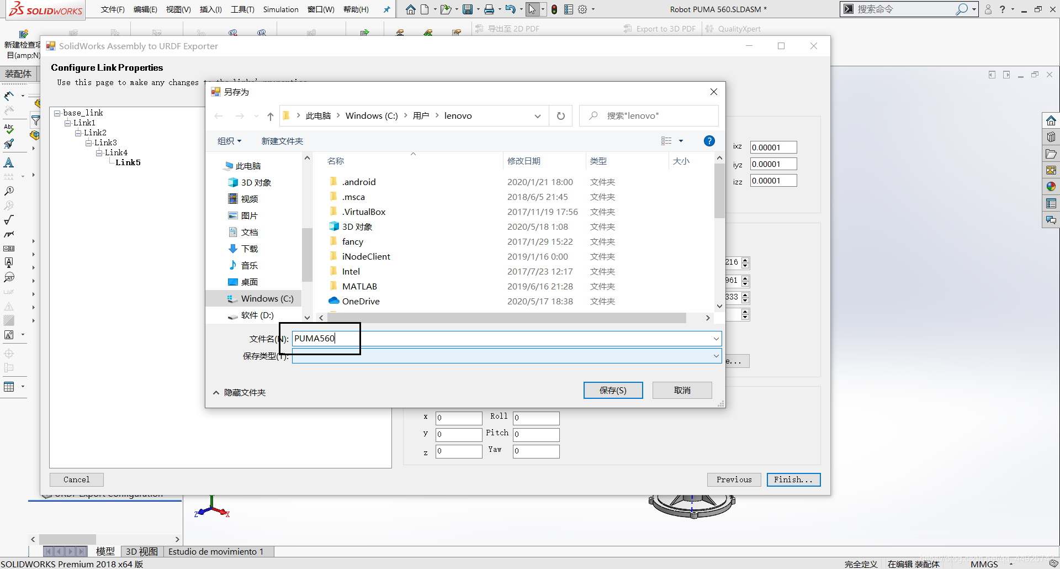Switch to Estudio de movimiento 1 tab
This screenshot has height=569, width=1060.
(216, 551)
